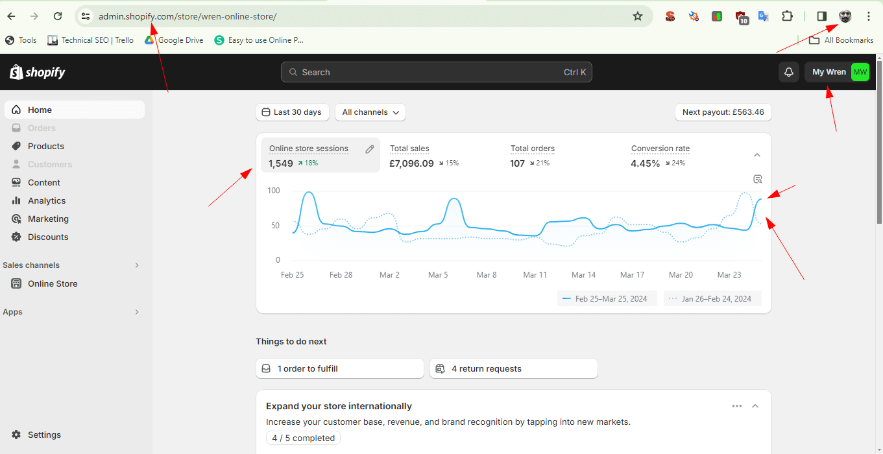
Task: Open site information icon in address bar
Action: [x=86, y=16]
